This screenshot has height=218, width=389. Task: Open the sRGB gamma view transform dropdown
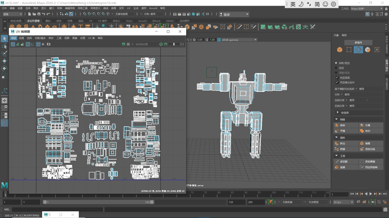[239, 39]
